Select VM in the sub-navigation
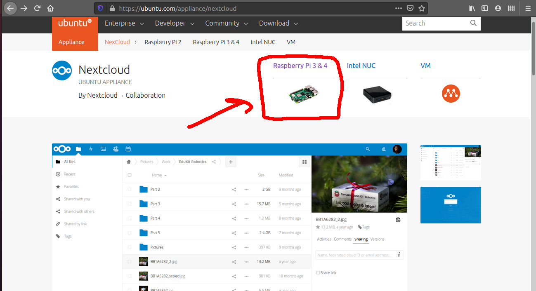Screen dimensions: 536x291 291,42
